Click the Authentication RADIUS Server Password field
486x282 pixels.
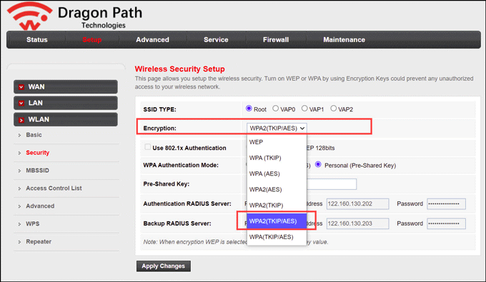click(x=446, y=204)
